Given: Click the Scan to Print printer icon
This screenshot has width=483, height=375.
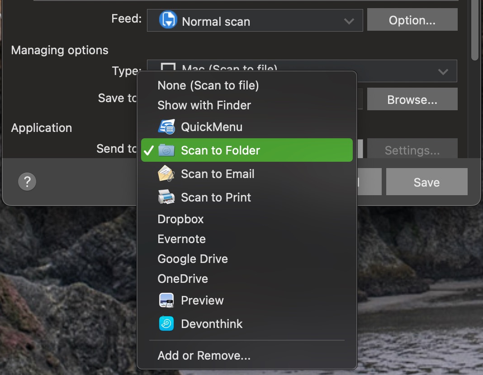Looking at the screenshot, I should pos(166,197).
